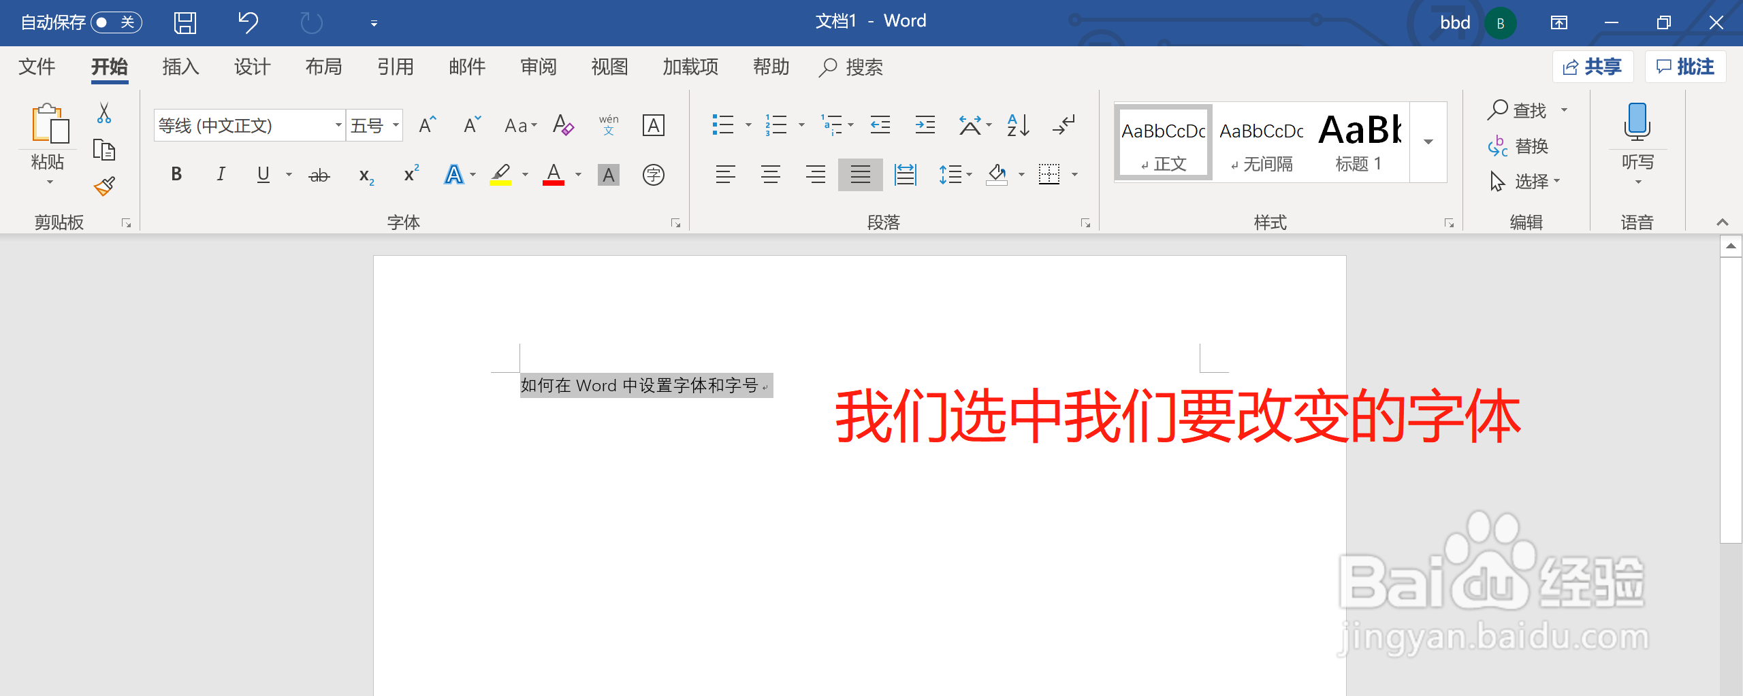Image resolution: width=1743 pixels, height=696 pixels.
Task: Open the 审阅 ribbon tab
Action: [538, 67]
